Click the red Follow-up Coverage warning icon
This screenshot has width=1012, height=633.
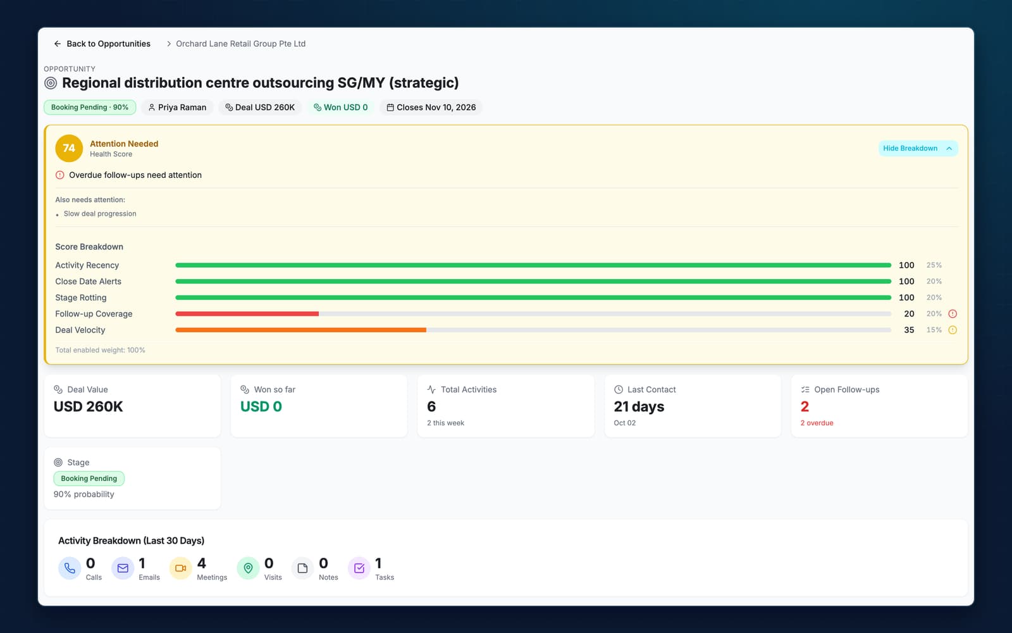click(x=953, y=314)
